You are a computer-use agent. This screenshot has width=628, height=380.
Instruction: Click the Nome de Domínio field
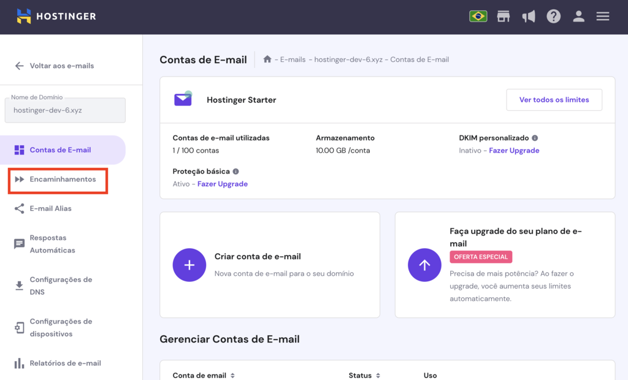click(x=65, y=110)
